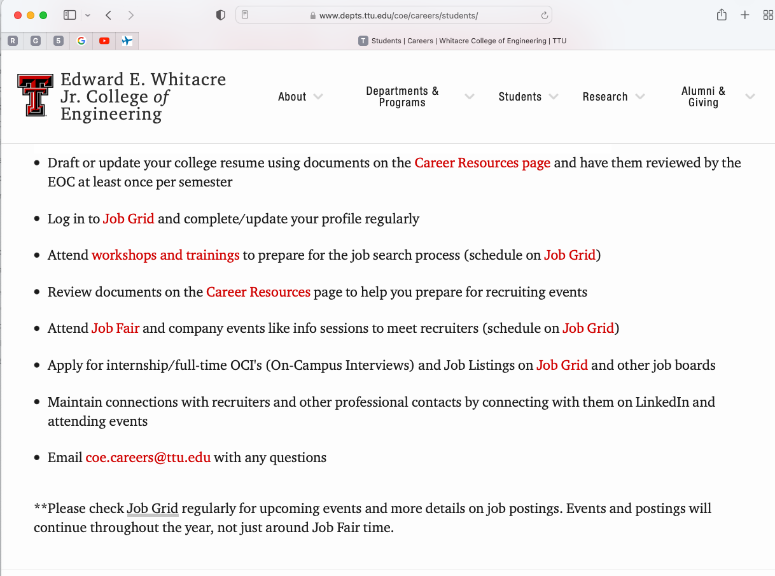Expand the Departments & Programs chevron
775x576 pixels.
pos(470,97)
